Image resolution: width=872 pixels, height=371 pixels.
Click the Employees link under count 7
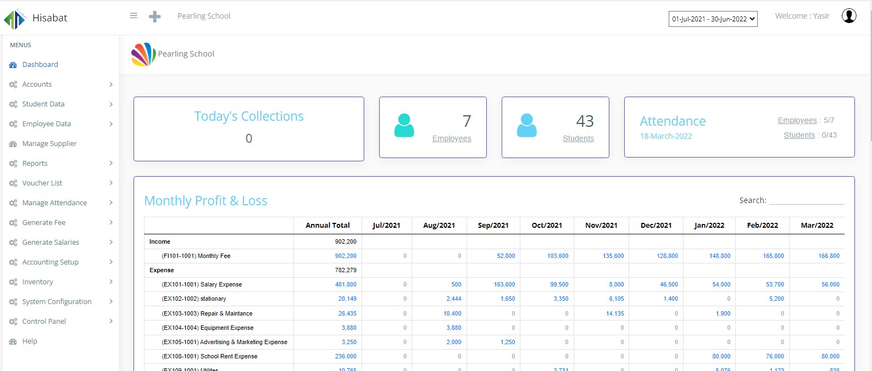[x=452, y=138]
